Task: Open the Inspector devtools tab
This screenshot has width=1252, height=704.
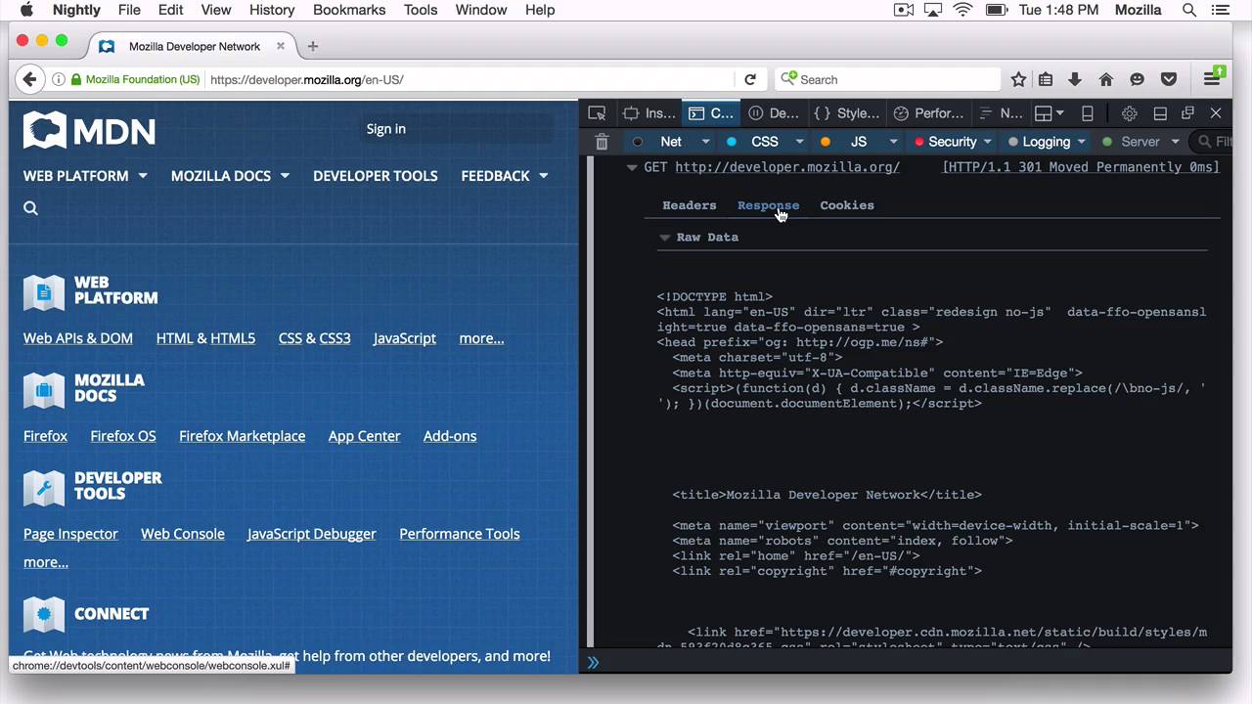Action: tap(649, 113)
